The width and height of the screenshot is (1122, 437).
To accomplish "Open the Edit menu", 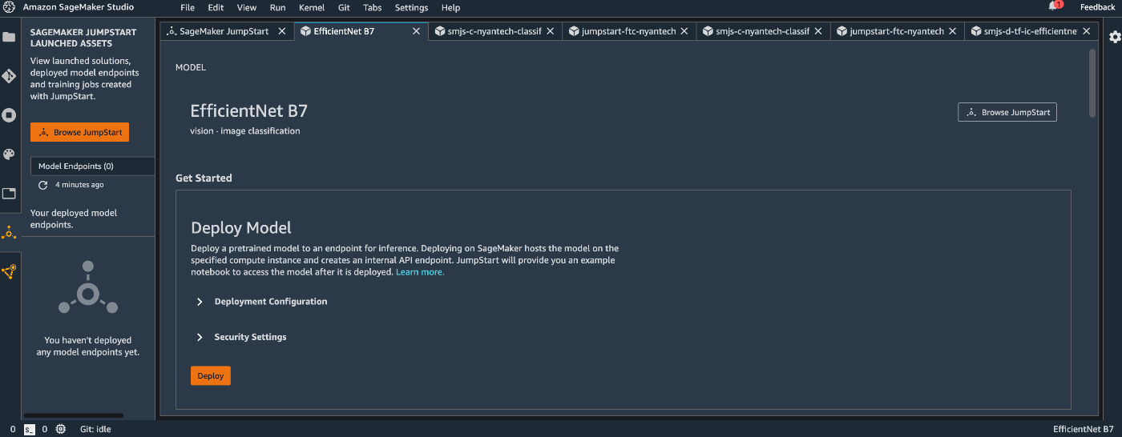I will click(x=216, y=7).
